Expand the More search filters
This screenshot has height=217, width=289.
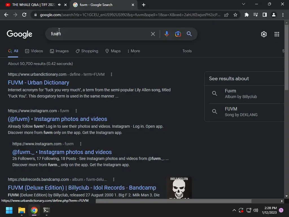pyautogui.click(x=133, y=51)
